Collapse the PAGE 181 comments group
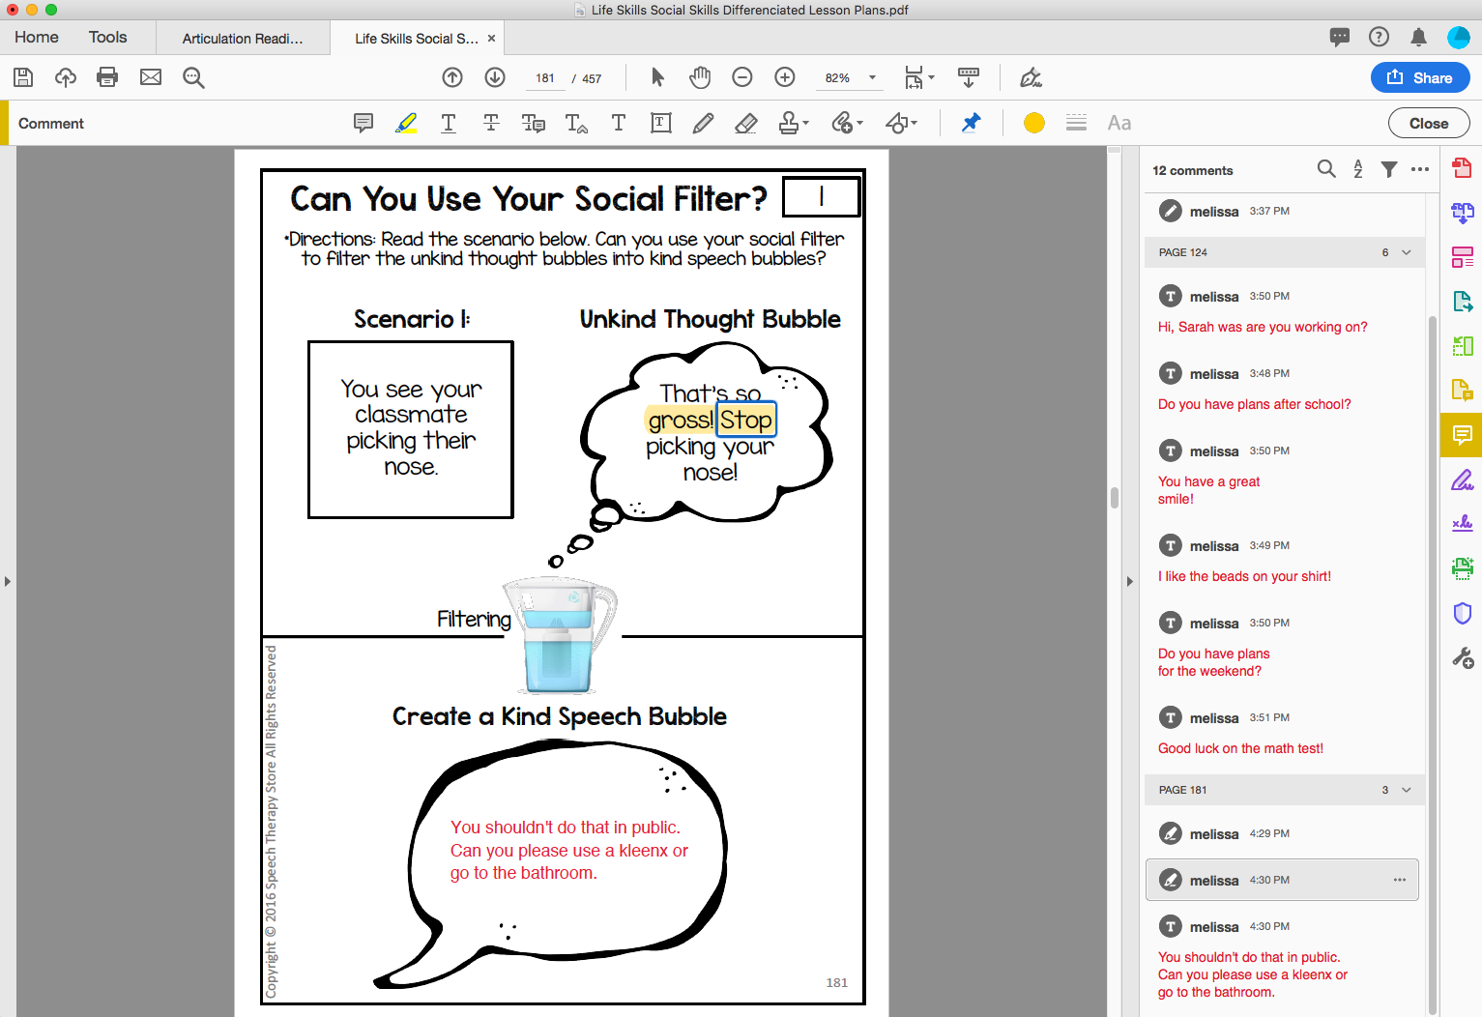The image size is (1482, 1017). pos(1407,790)
